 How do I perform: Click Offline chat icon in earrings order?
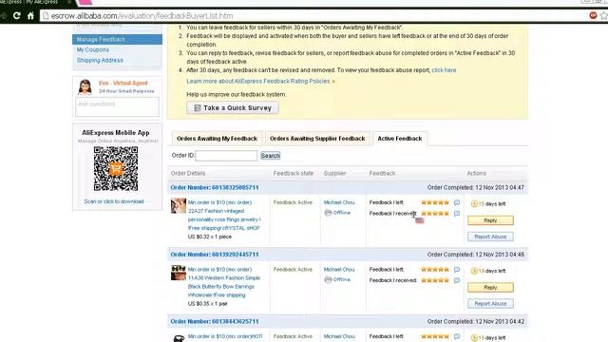(x=328, y=279)
